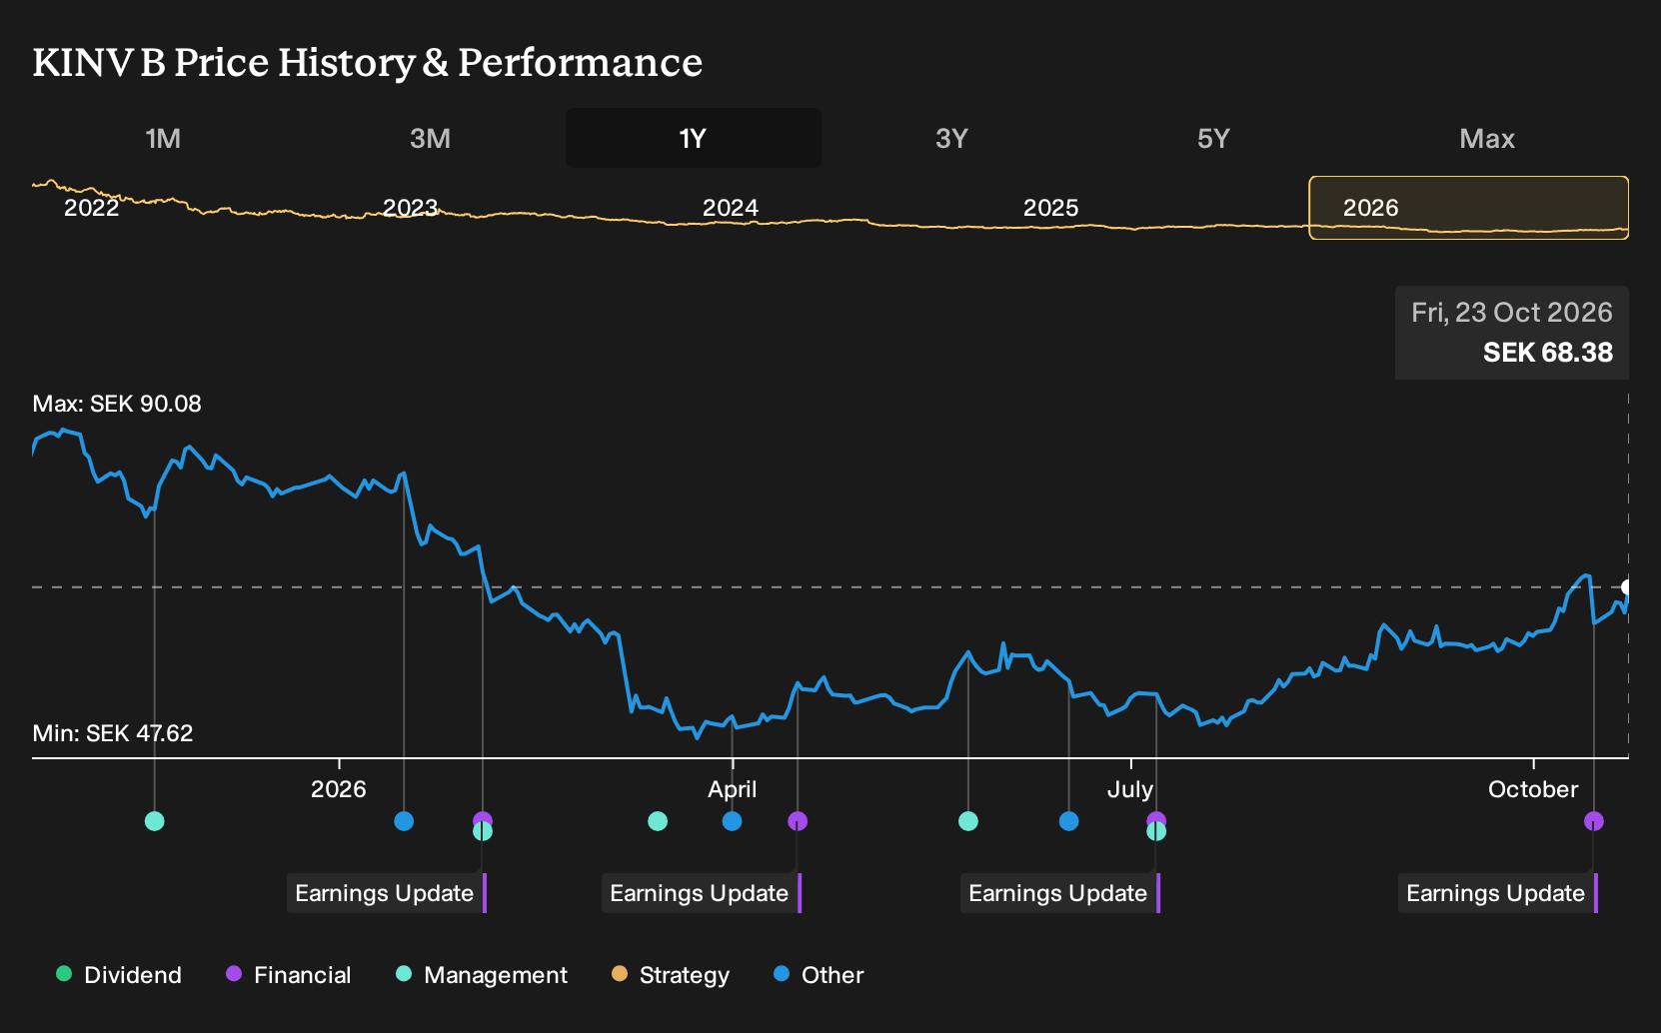Click the 2022 label in overview chart
The height and width of the screenshot is (1033, 1661).
tap(91, 208)
